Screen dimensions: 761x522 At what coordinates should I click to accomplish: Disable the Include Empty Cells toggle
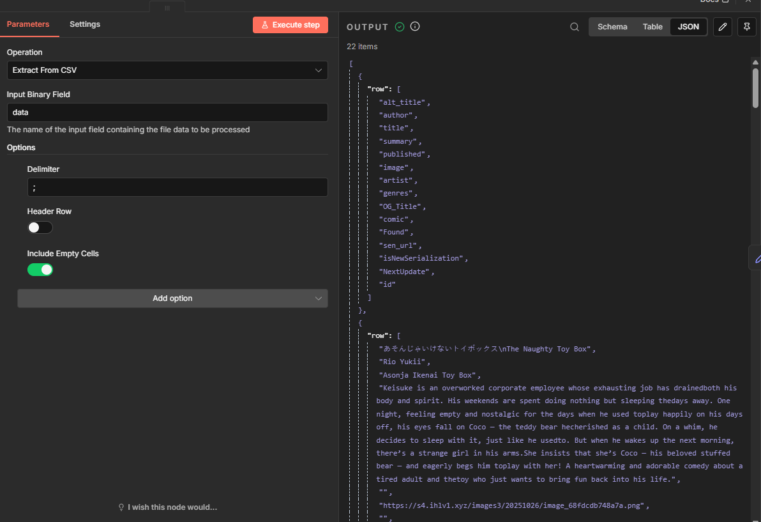[40, 270]
